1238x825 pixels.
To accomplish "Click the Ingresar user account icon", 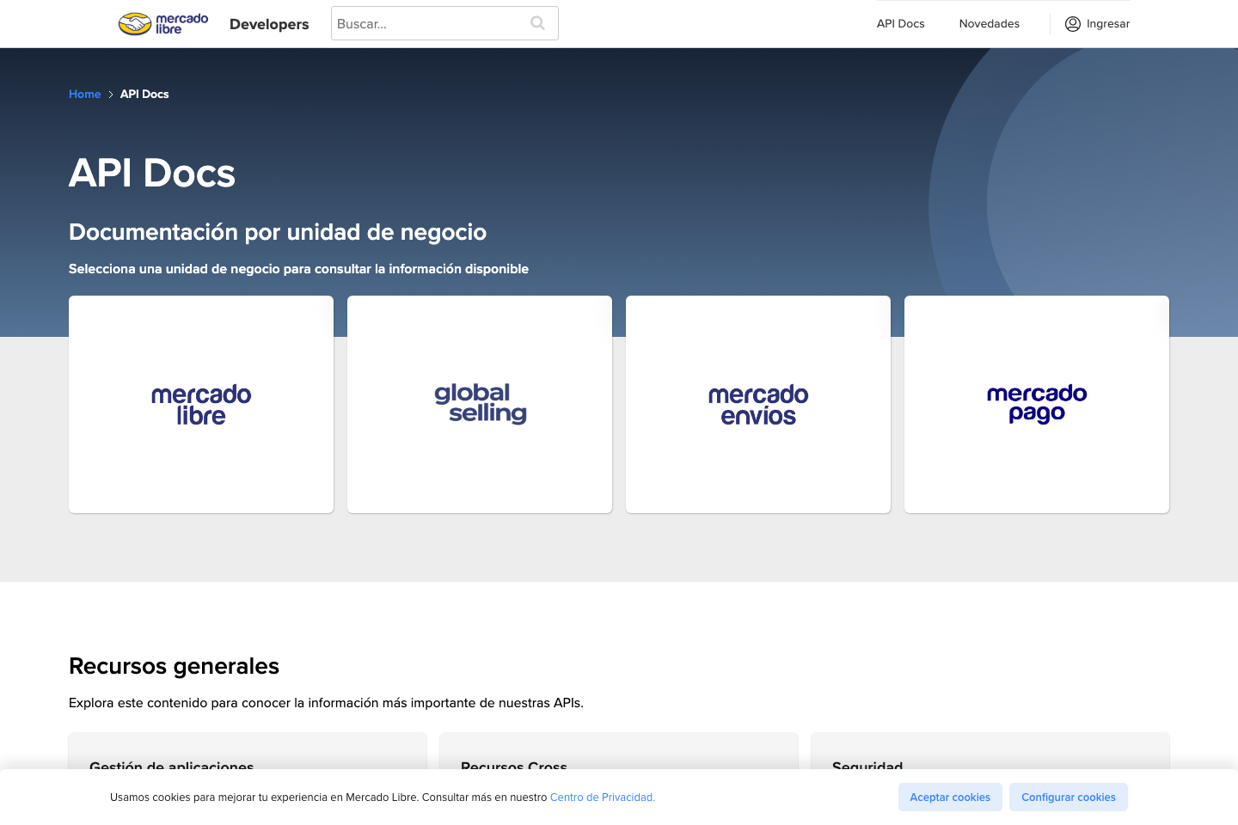I will coord(1072,23).
